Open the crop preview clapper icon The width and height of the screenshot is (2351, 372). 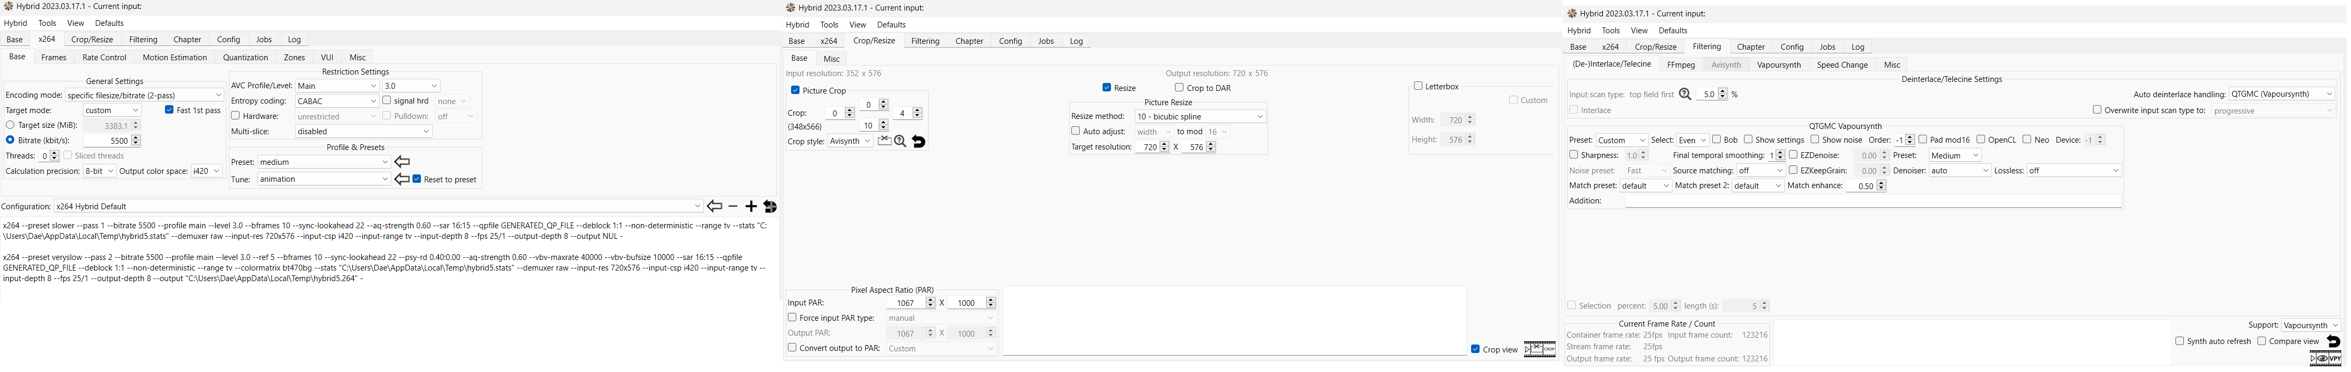[1540, 349]
